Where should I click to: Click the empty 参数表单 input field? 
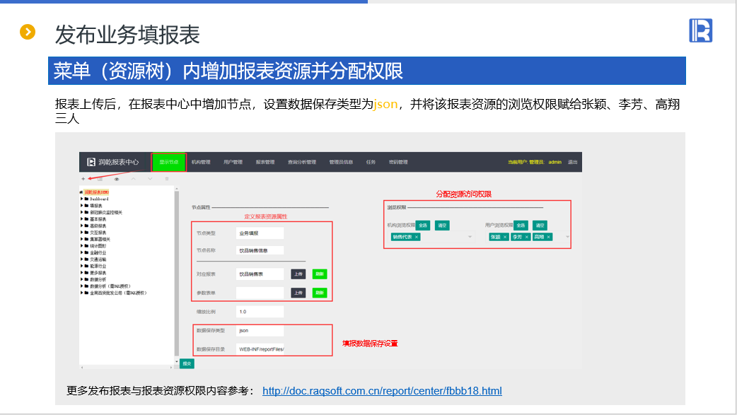pos(260,293)
